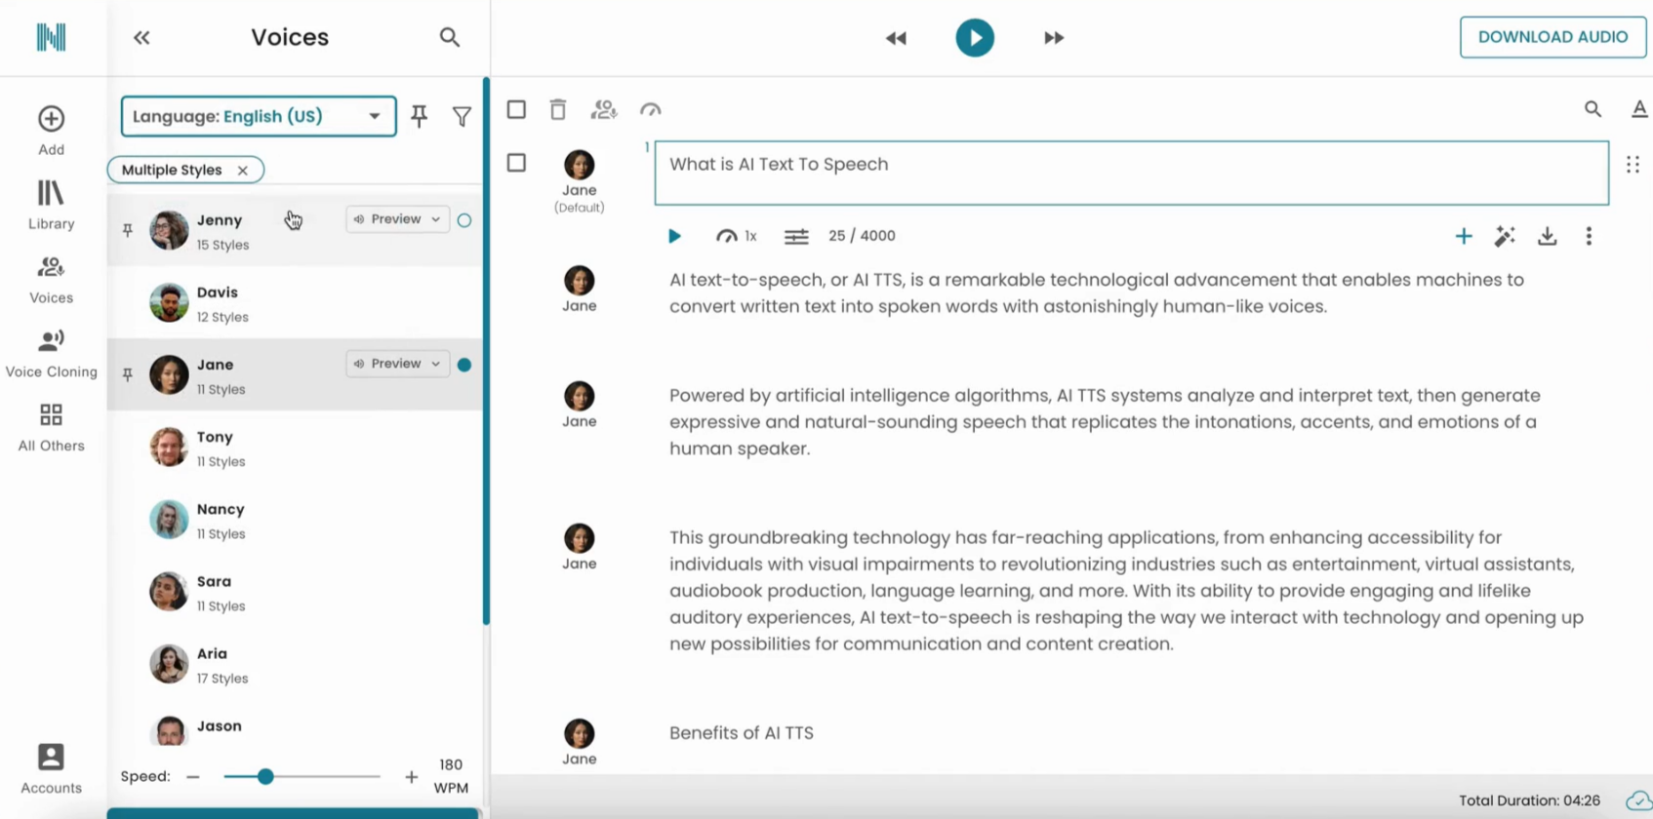Open the Language English (US) dropdown
The width and height of the screenshot is (1653, 819).
coord(259,116)
